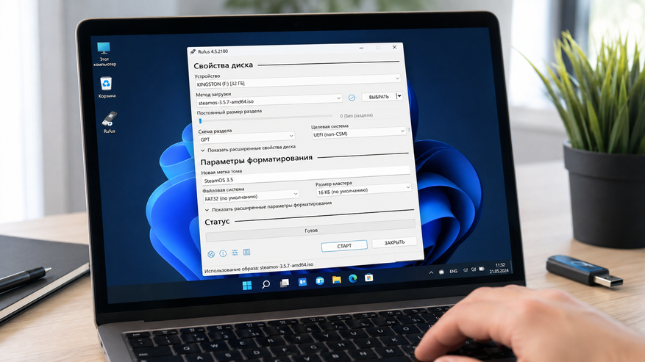Click the Использование образа status text

259,267
